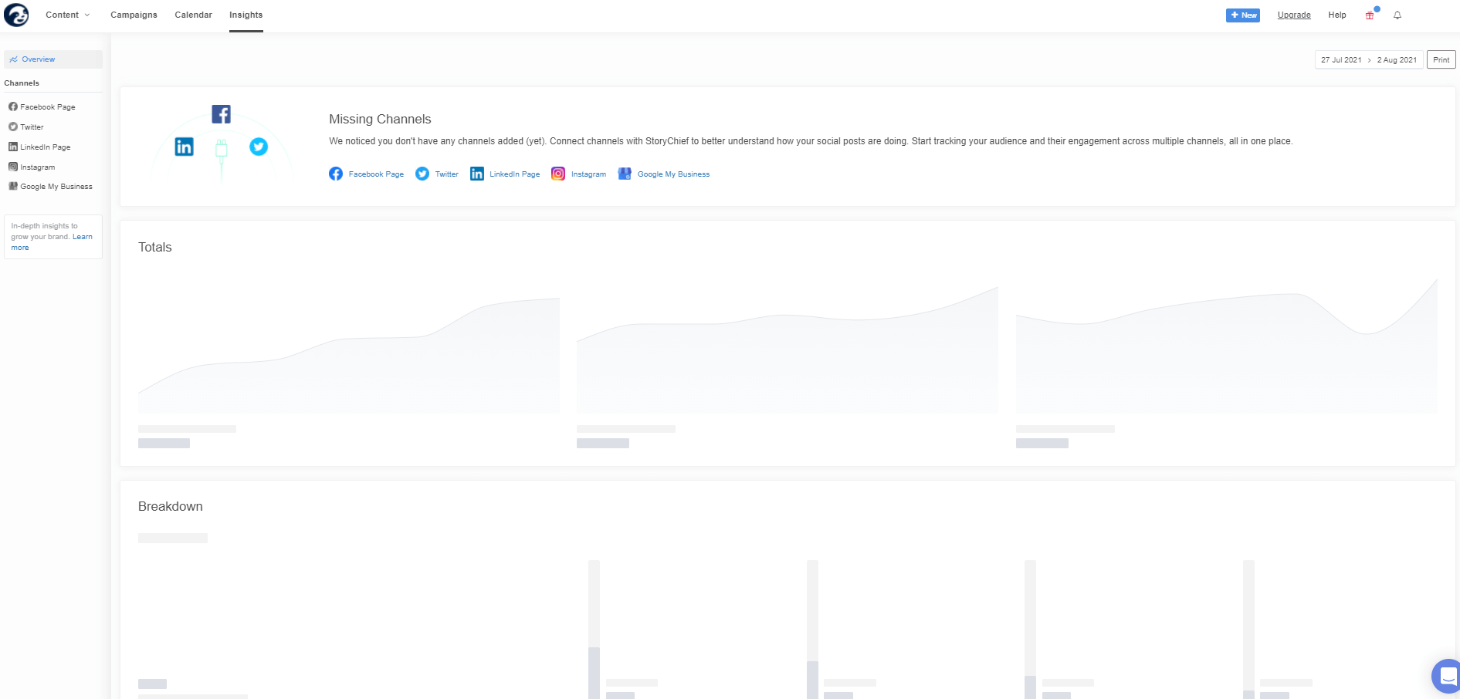Switch to the Campaigns tab
Screen dimensions: 1460x699
pos(134,15)
